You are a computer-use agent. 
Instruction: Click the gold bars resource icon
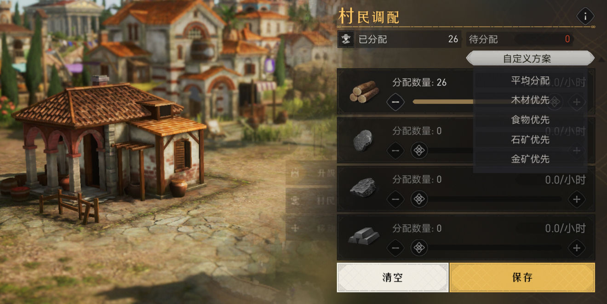point(364,235)
